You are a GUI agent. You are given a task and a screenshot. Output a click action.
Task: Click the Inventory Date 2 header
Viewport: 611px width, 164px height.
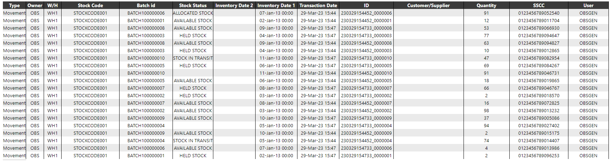coord(234,5)
